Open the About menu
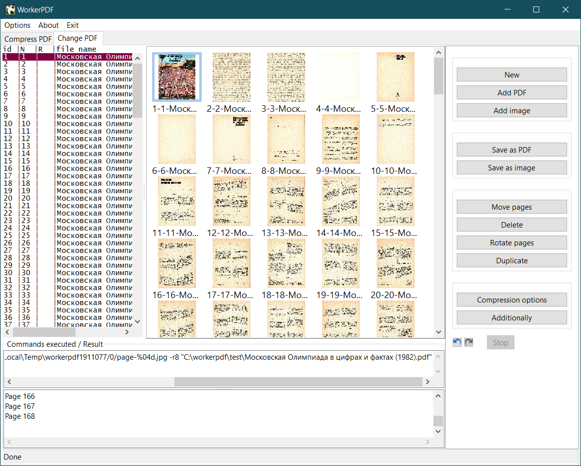 pyautogui.click(x=49, y=25)
